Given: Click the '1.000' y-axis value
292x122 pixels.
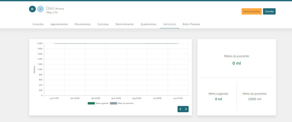Looking at the screenshot, I should point(40,70).
